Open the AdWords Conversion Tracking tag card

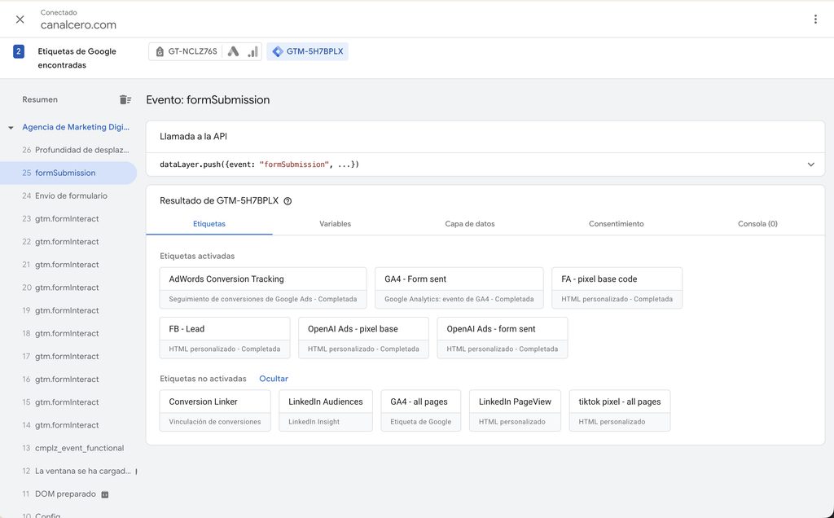(263, 288)
